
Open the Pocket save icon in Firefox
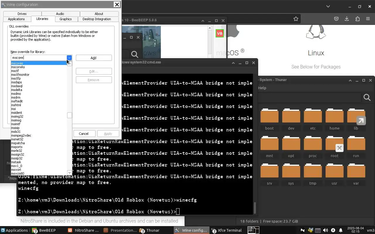pos(336,19)
